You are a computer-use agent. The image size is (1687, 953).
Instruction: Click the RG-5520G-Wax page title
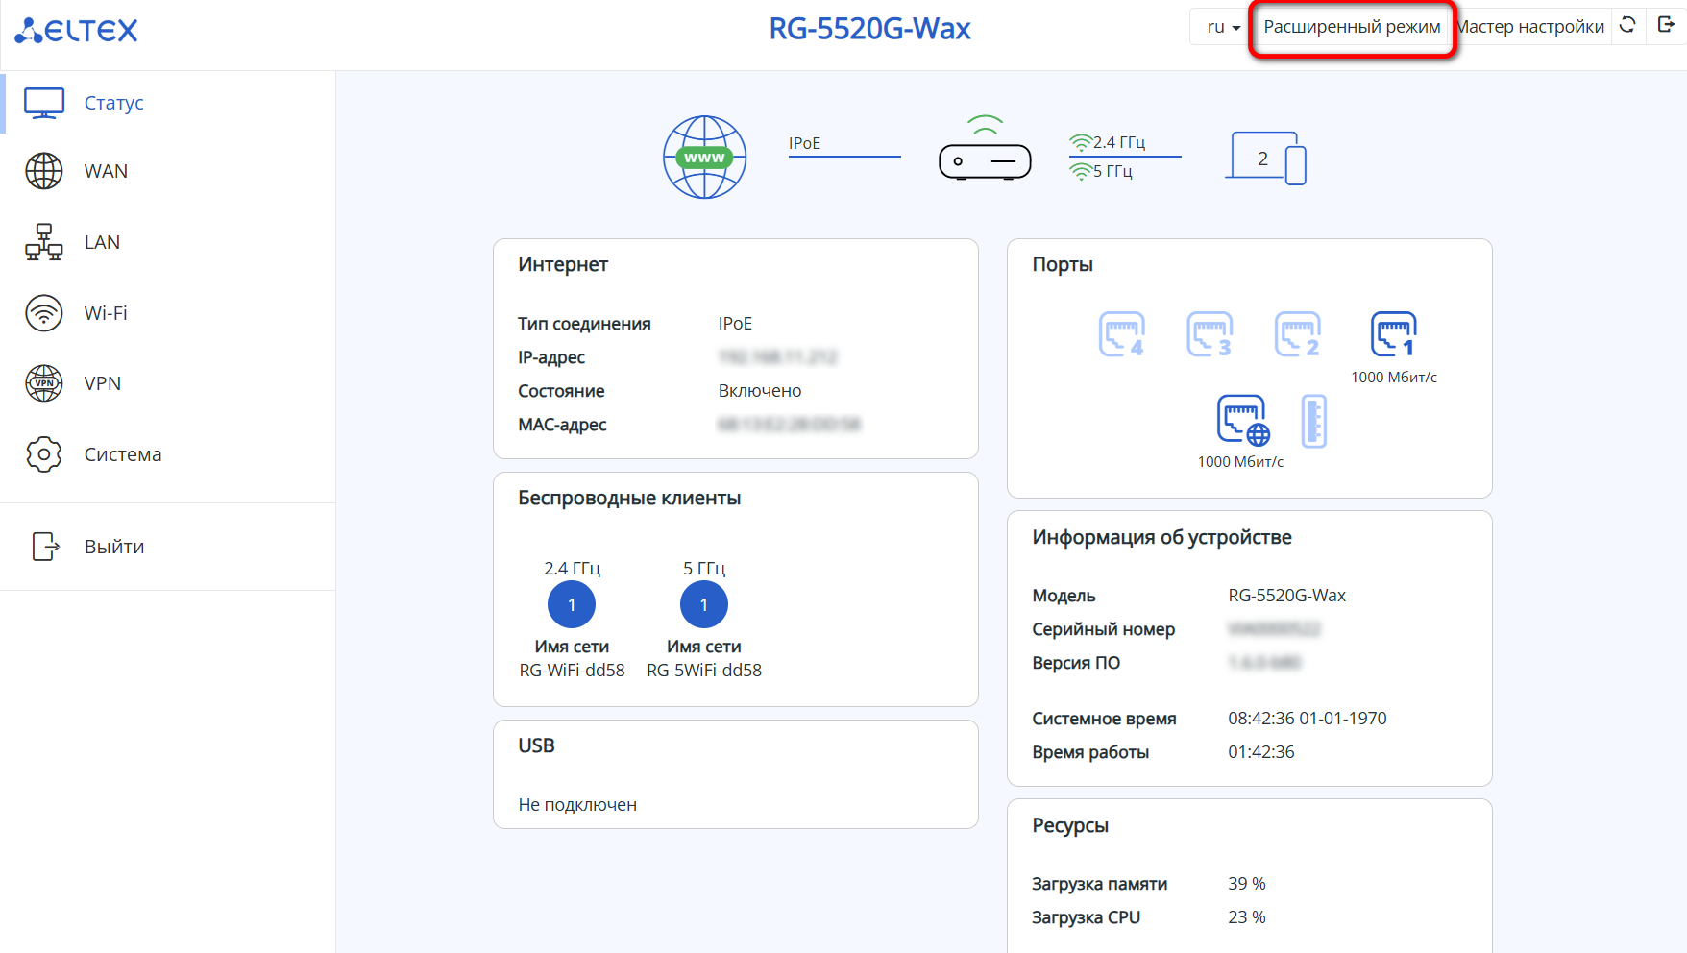click(869, 29)
